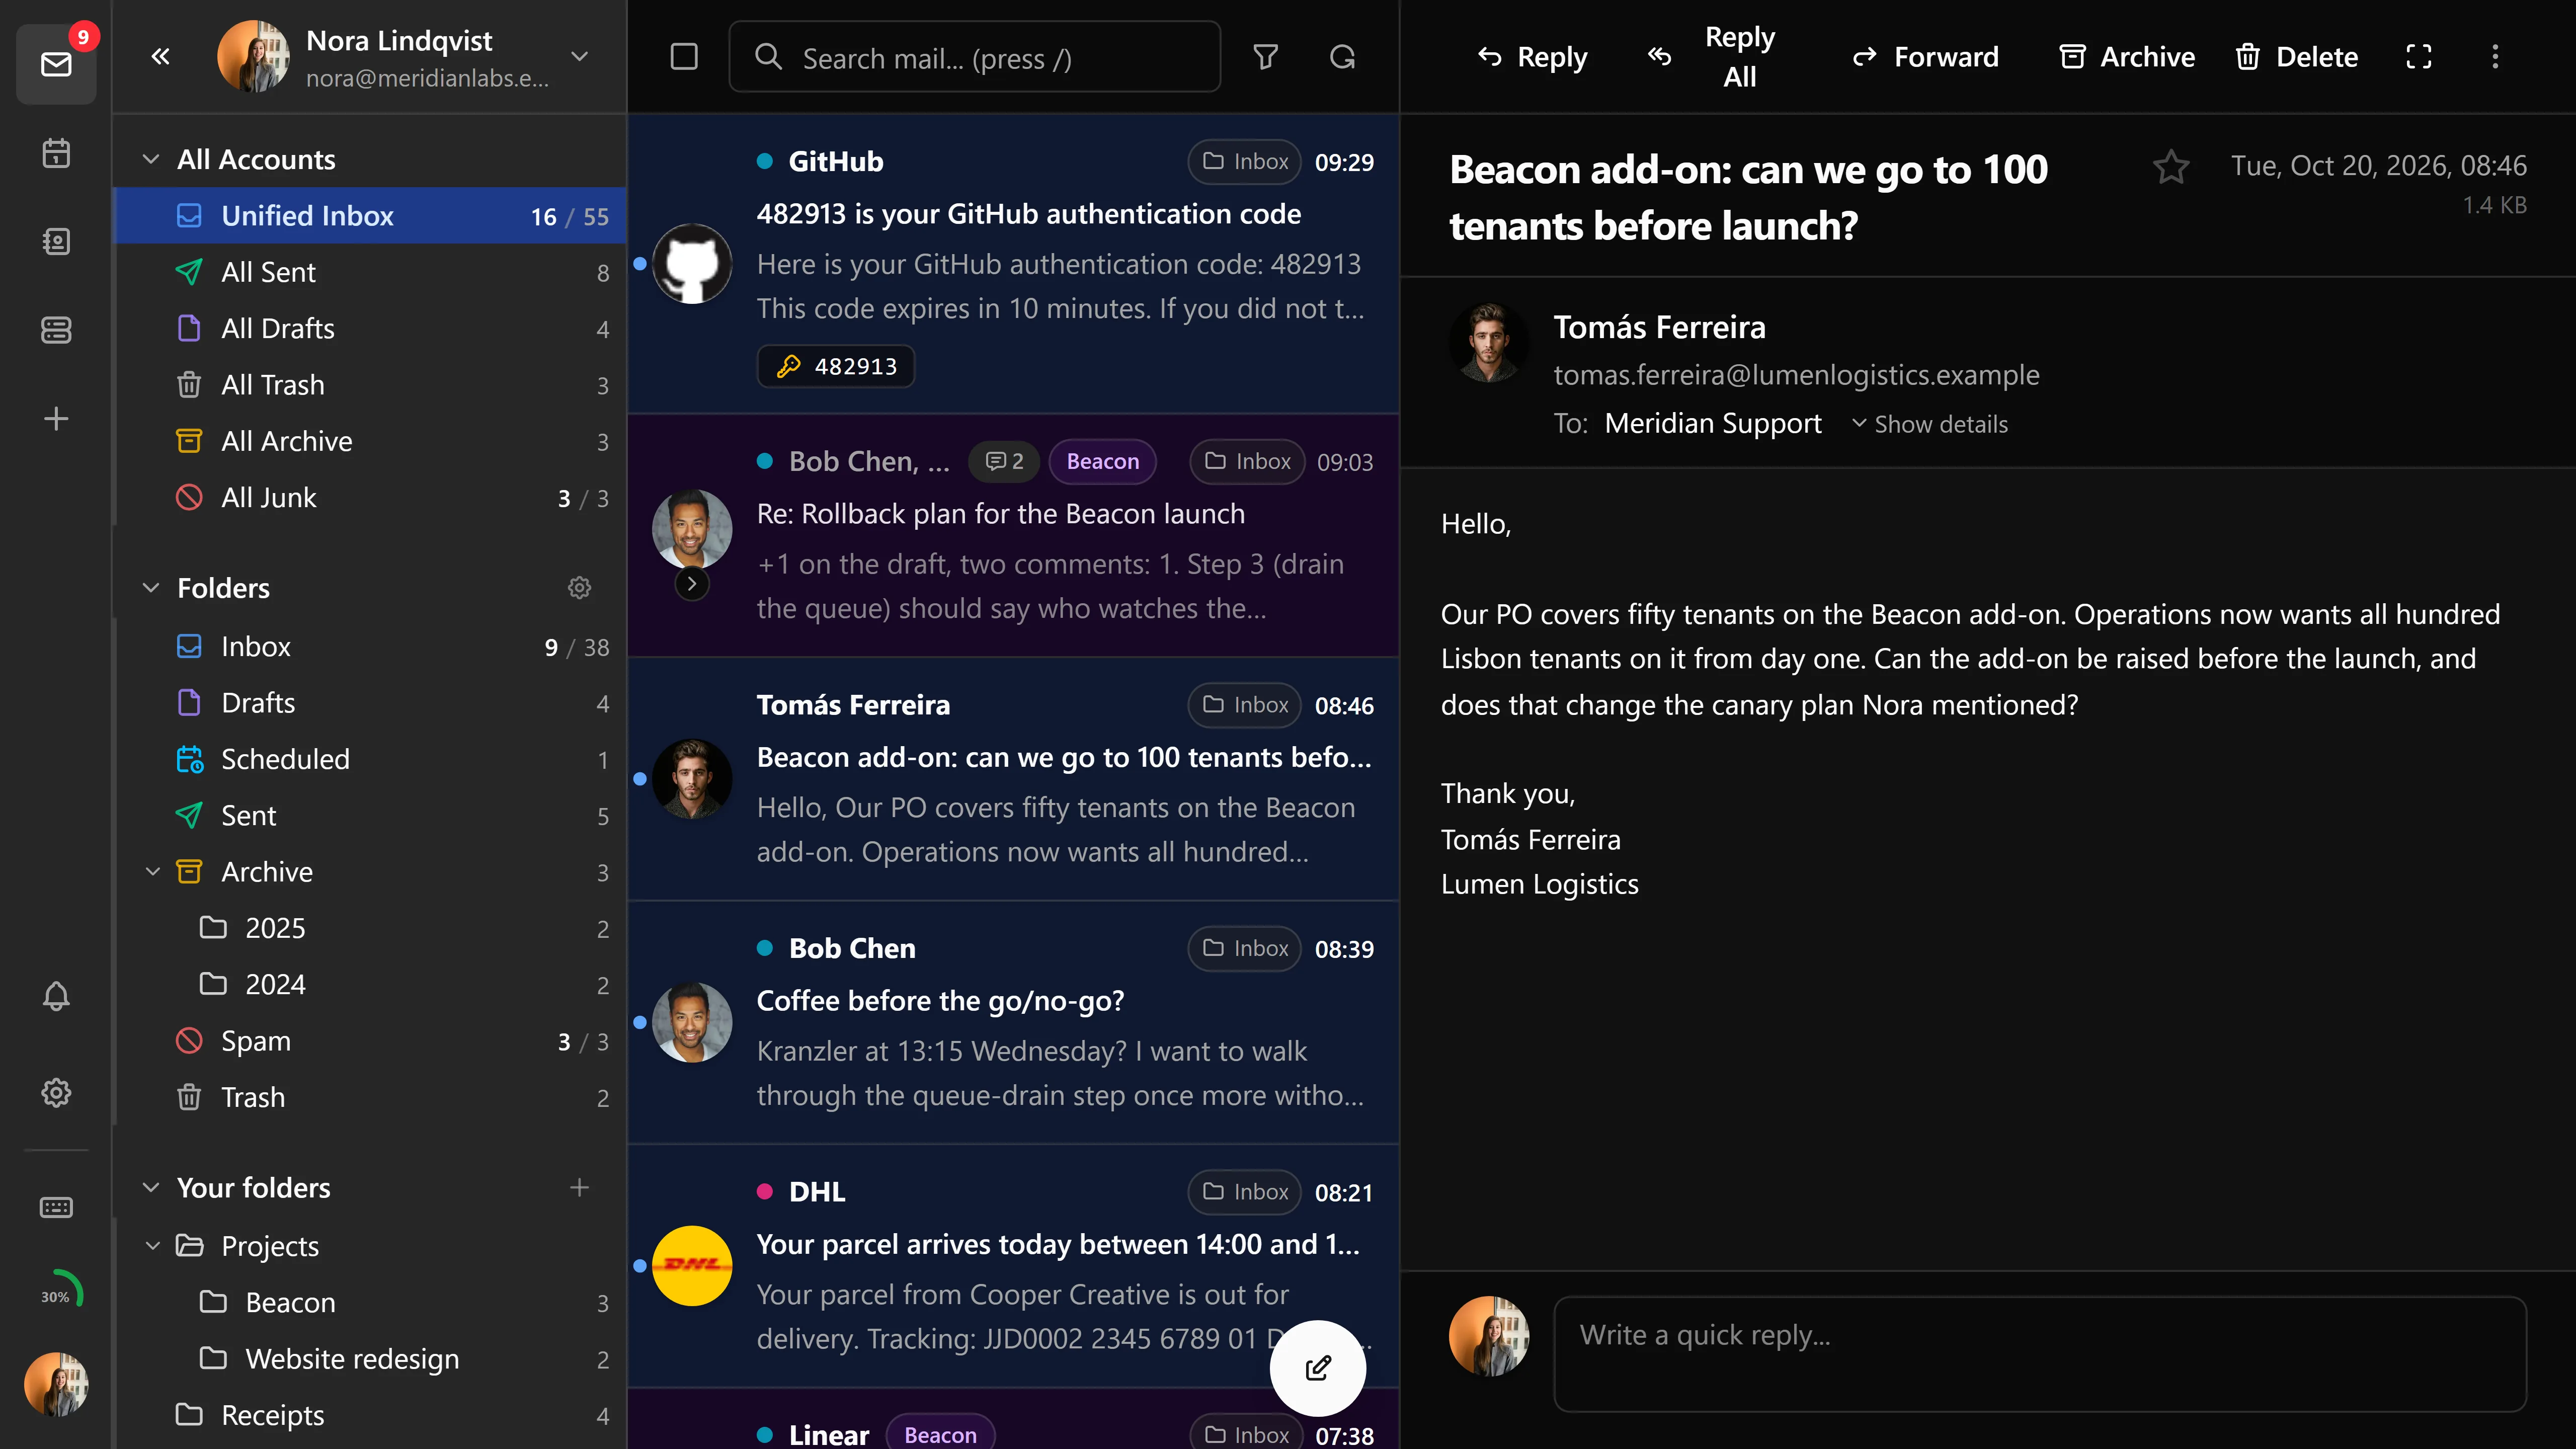Screen dimensions: 2576x1449
Task: Open keyboard shortcuts icon
Action: (x=56, y=1208)
